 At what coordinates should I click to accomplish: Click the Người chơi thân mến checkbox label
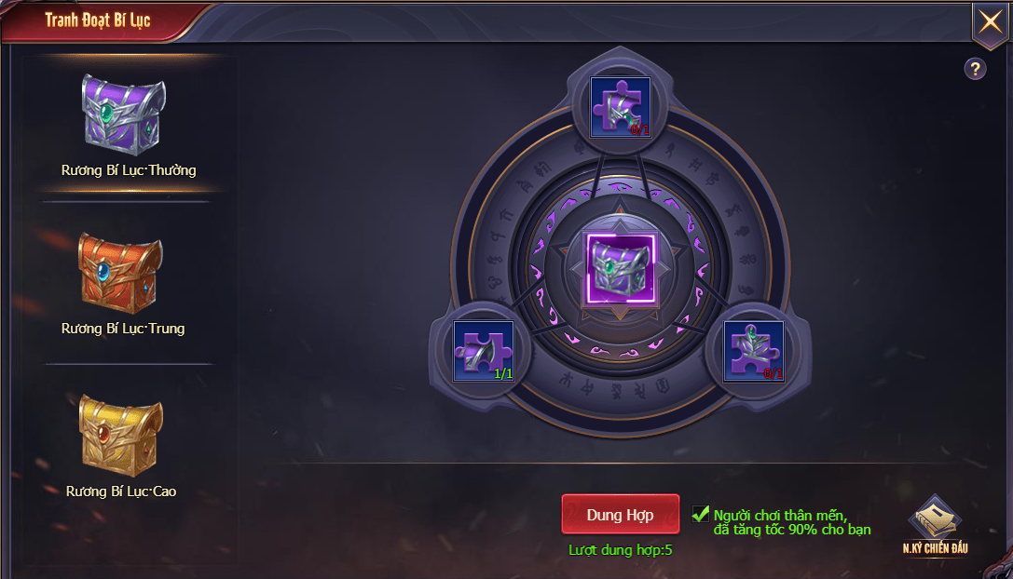coord(792,522)
